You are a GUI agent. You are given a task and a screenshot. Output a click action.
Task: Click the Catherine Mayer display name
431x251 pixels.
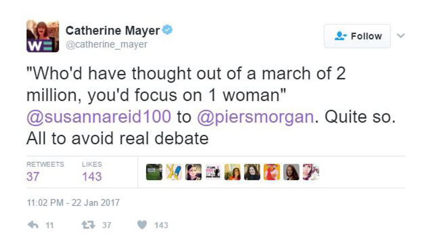pos(113,30)
